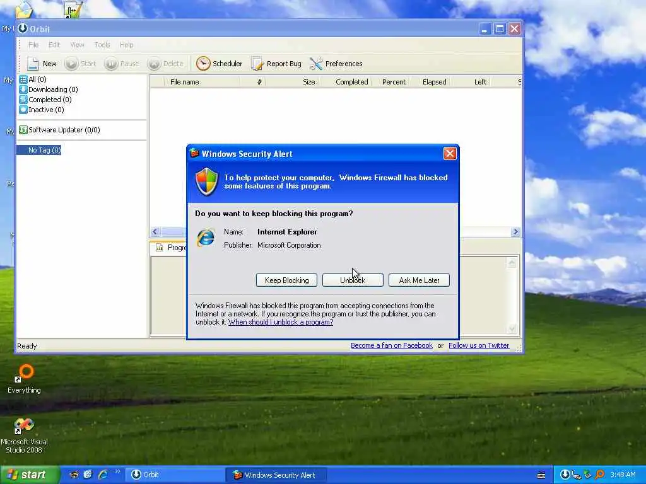Click the New download toolbar button
646x484 pixels.
pos(42,64)
